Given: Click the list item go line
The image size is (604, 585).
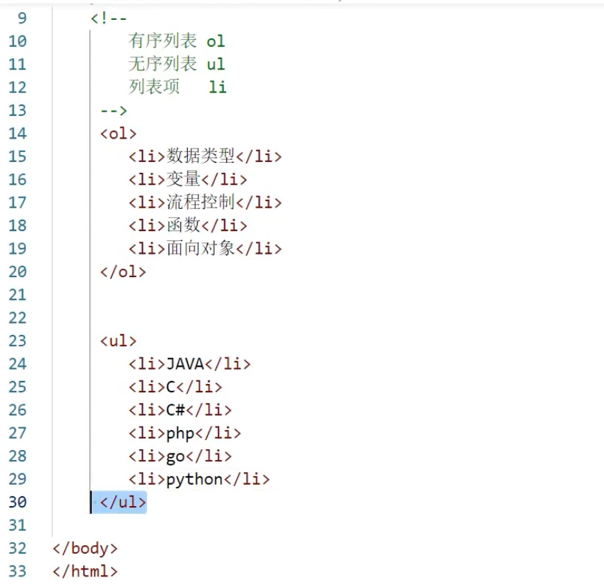Looking at the screenshot, I should click(180, 456).
